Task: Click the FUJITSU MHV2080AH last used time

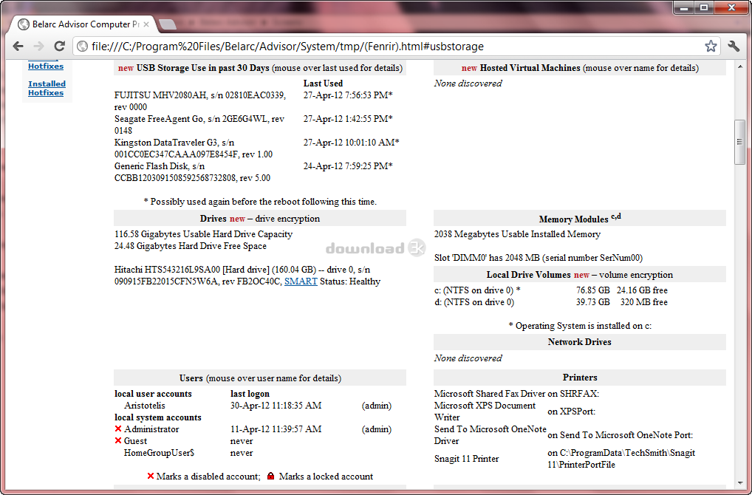Action: [348, 95]
